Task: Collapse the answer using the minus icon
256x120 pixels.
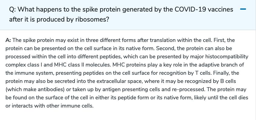Action: pyautogui.click(x=243, y=9)
